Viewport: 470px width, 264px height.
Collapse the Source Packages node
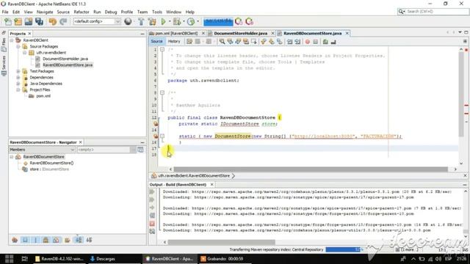click(x=18, y=46)
